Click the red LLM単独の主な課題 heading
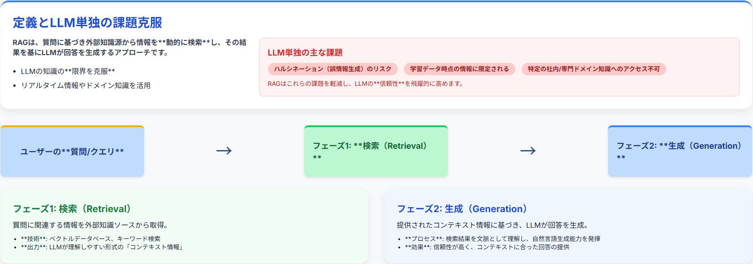 pos(305,52)
